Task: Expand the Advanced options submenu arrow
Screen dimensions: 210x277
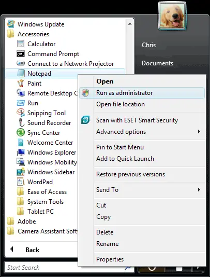Action: (x=199, y=132)
